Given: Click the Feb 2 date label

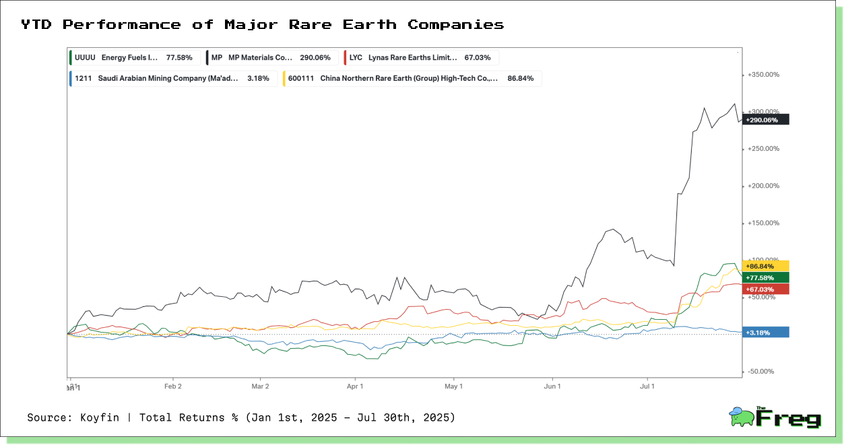Looking at the screenshot, I should pos(173,386).
